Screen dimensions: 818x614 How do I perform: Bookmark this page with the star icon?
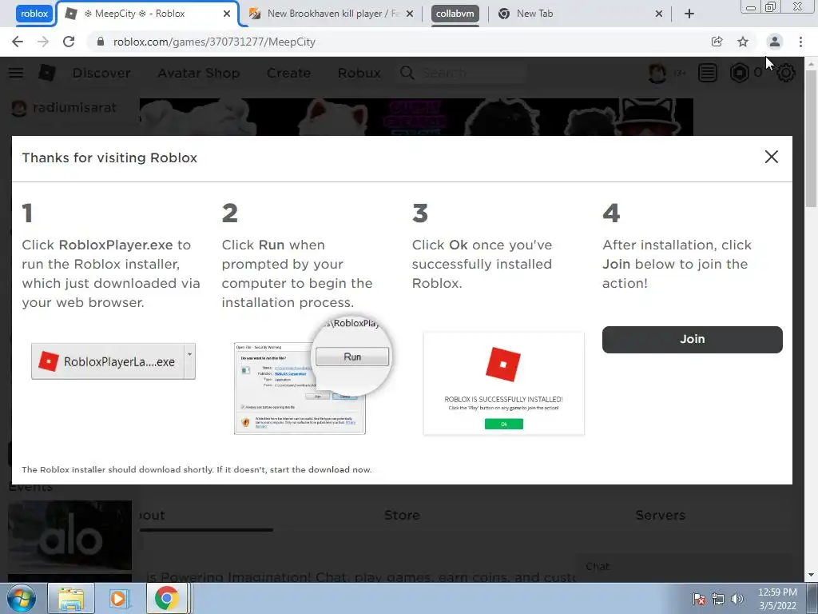[743, 42]
